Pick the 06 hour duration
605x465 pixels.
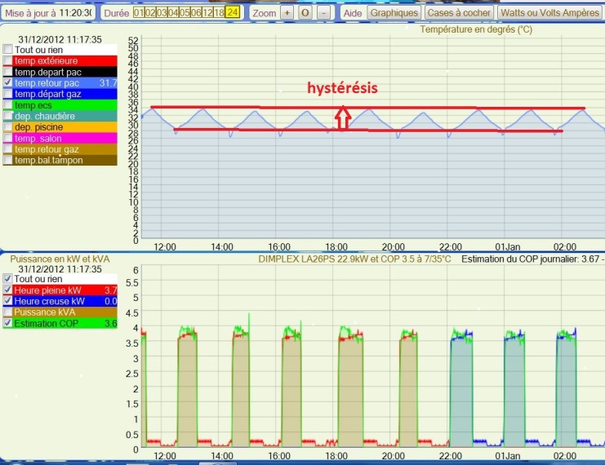196,13
